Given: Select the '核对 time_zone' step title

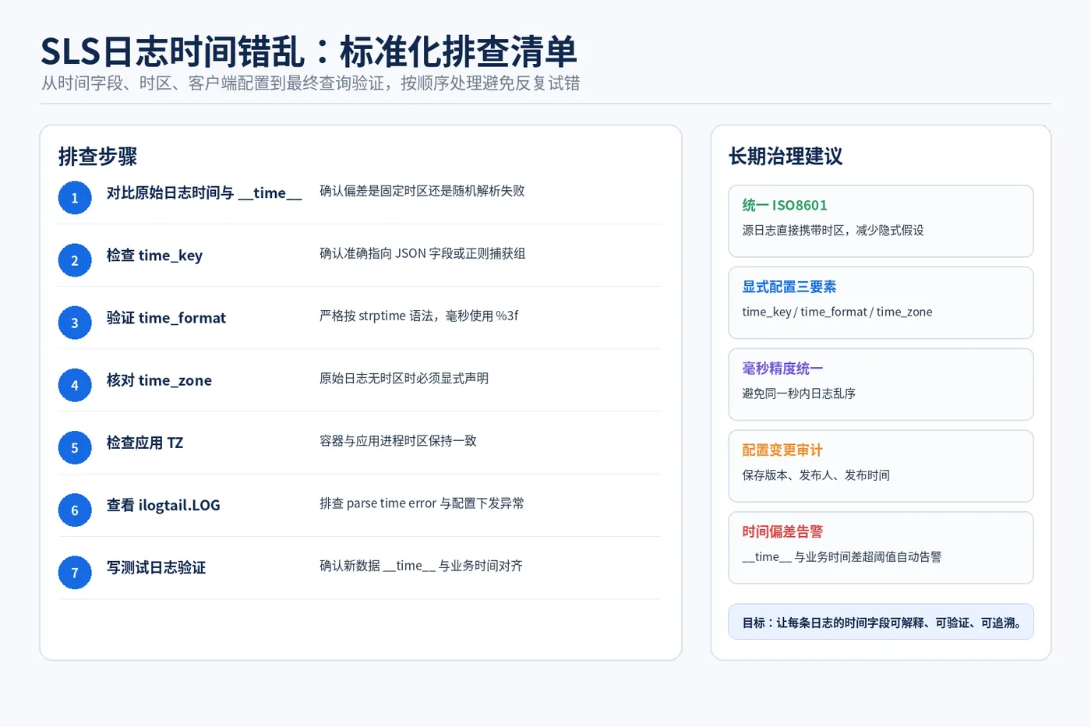Looking at the screenshot, I should click(x=159, y=380).
